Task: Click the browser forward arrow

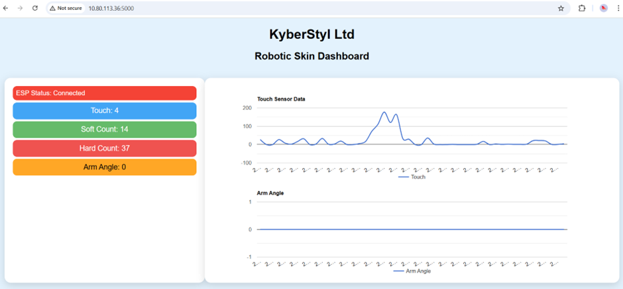Action: tap(21, 8)
